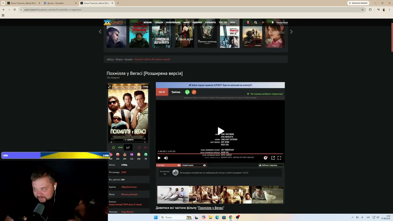Click the Windows taskbar search field
The width and height of the screenshot is (393, 221).
(176, 217)
